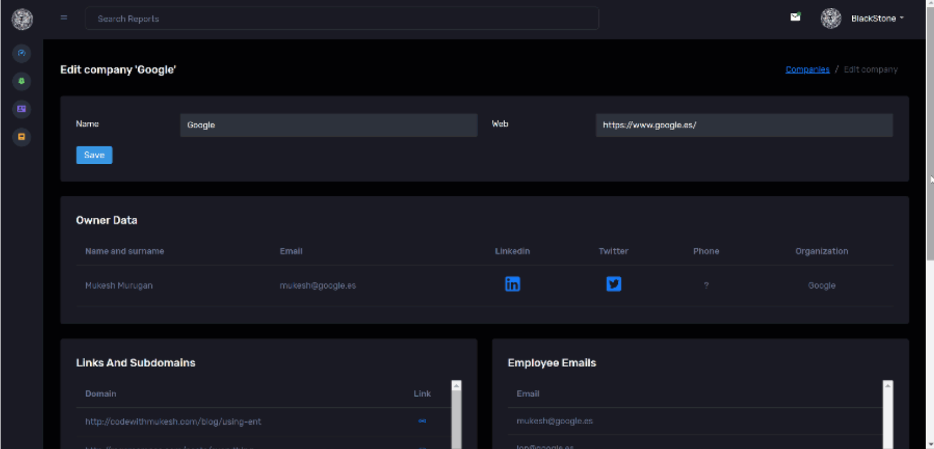Screen dimensions: 934x449
Task: Select owner email mukesh@google.es
Action: pos(318,285)
